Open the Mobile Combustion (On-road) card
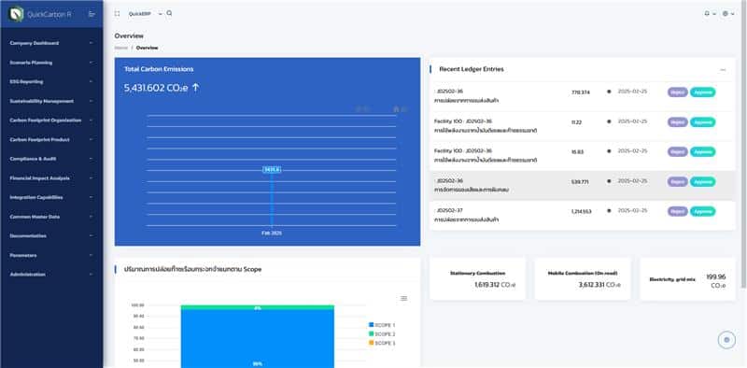 [583, 279]
